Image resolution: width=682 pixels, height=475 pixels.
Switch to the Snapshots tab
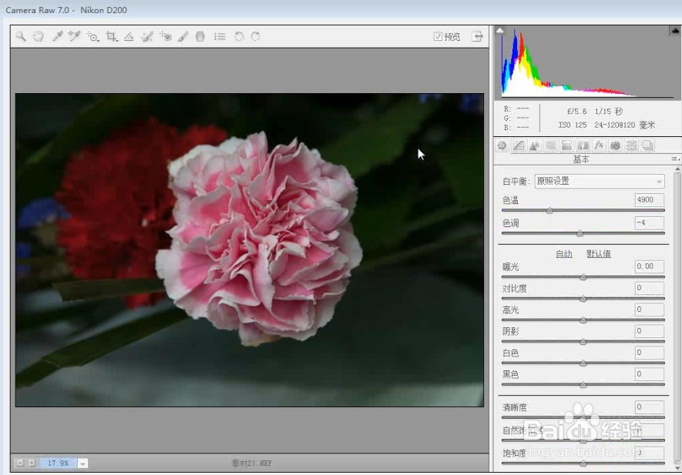point(647,146)
